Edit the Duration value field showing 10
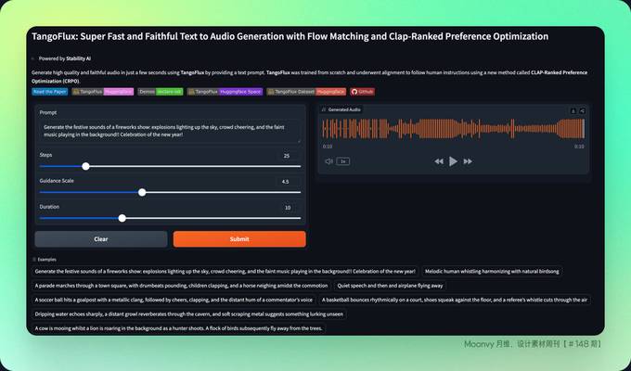This screenshot has height=371, width=631. (x=289, y=208)
